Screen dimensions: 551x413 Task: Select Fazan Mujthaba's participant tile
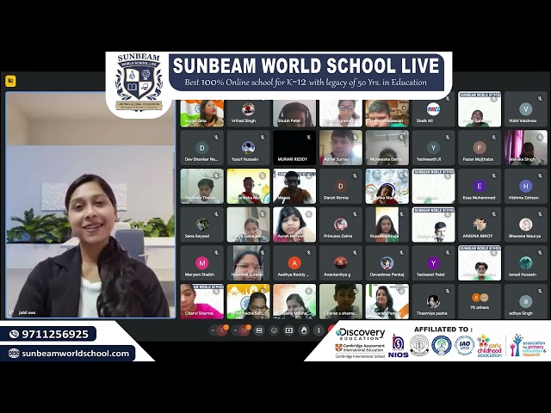pyautogui.click(x=480, y=147)
